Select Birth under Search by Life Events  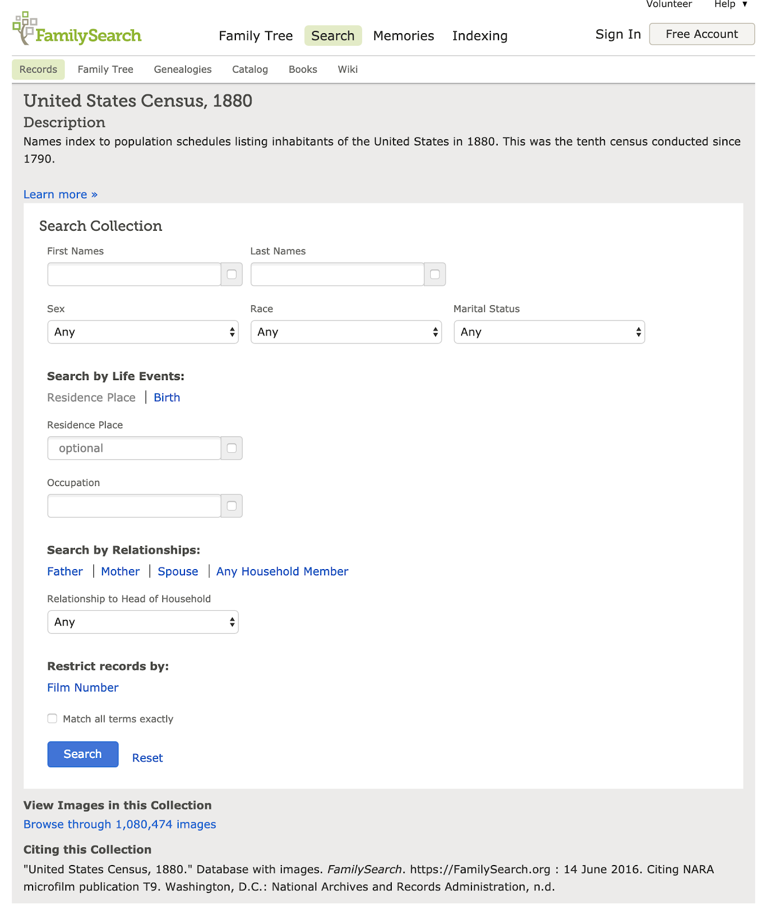[x=167, y=397]
